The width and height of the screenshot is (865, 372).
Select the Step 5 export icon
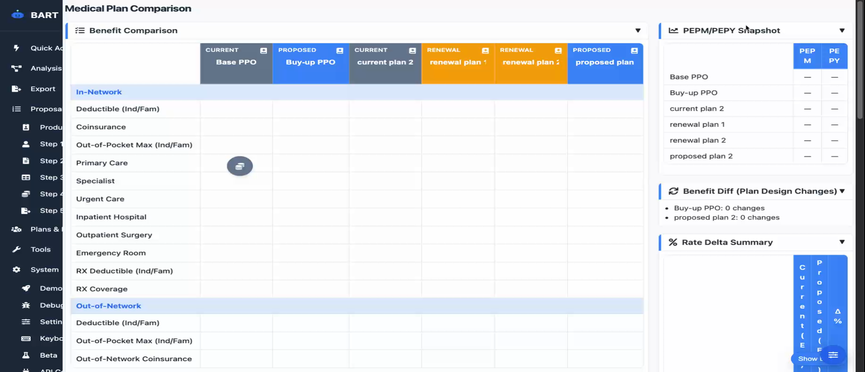(x=26, y=211)
